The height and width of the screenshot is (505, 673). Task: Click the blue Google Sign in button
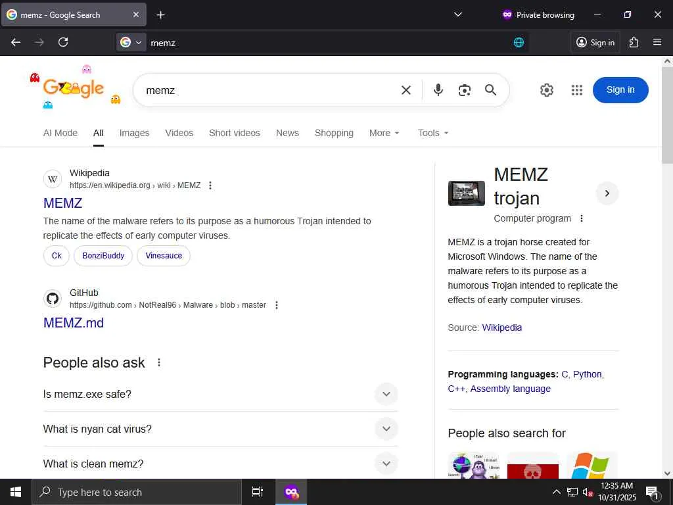pos(620,89)
